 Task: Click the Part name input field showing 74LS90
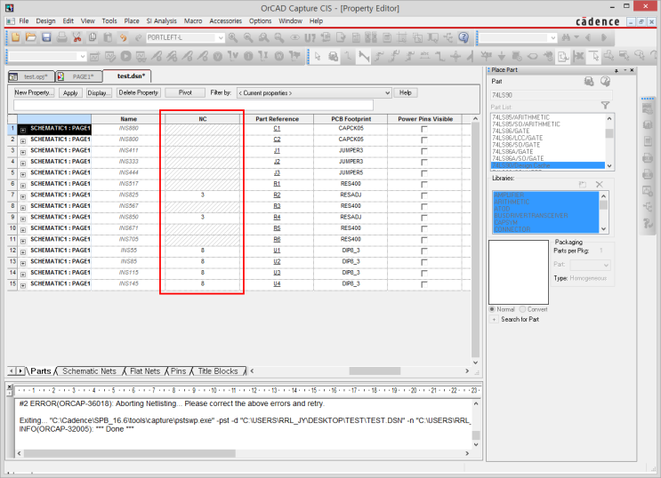pyautogui.click(x=551, y=95)
